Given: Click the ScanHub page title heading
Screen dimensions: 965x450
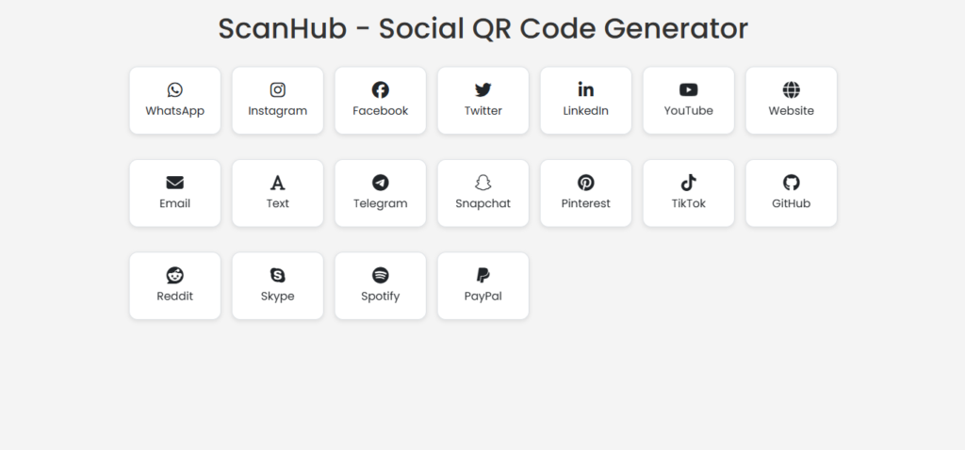Looking at the screenshot, I should [x=483, y=28].
